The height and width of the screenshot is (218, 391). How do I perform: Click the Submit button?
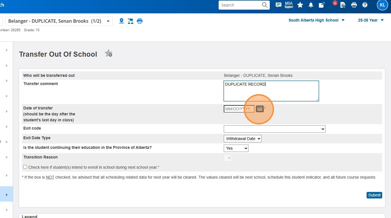coord(374,195)
